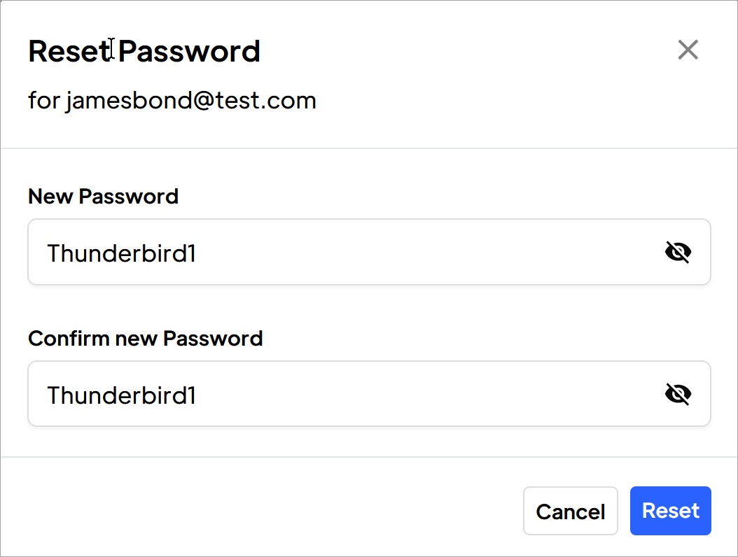Show the New Password field's hidden text
The height and width of the screenshot is (557, 738).
678,252
